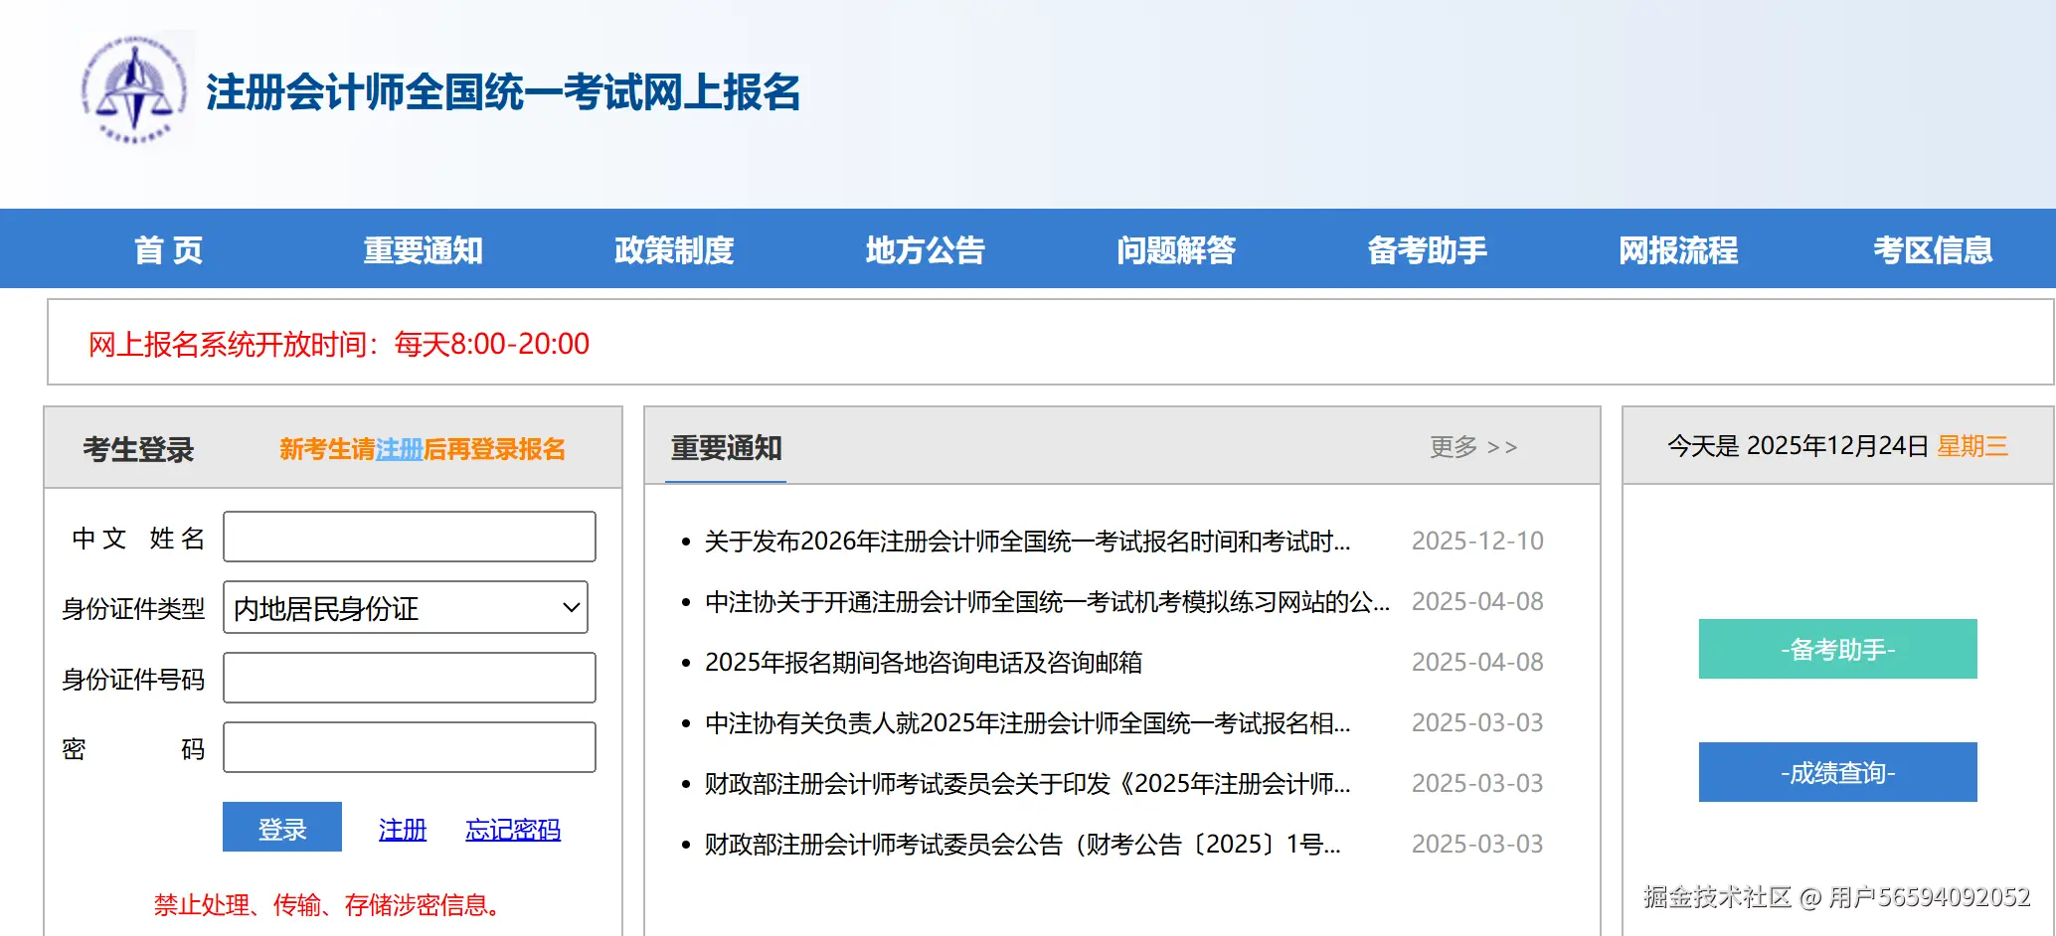Screen dimensions: 2056x936
Task: Select 首页 in the navigation bar
Action: click(x=167, y=249)
